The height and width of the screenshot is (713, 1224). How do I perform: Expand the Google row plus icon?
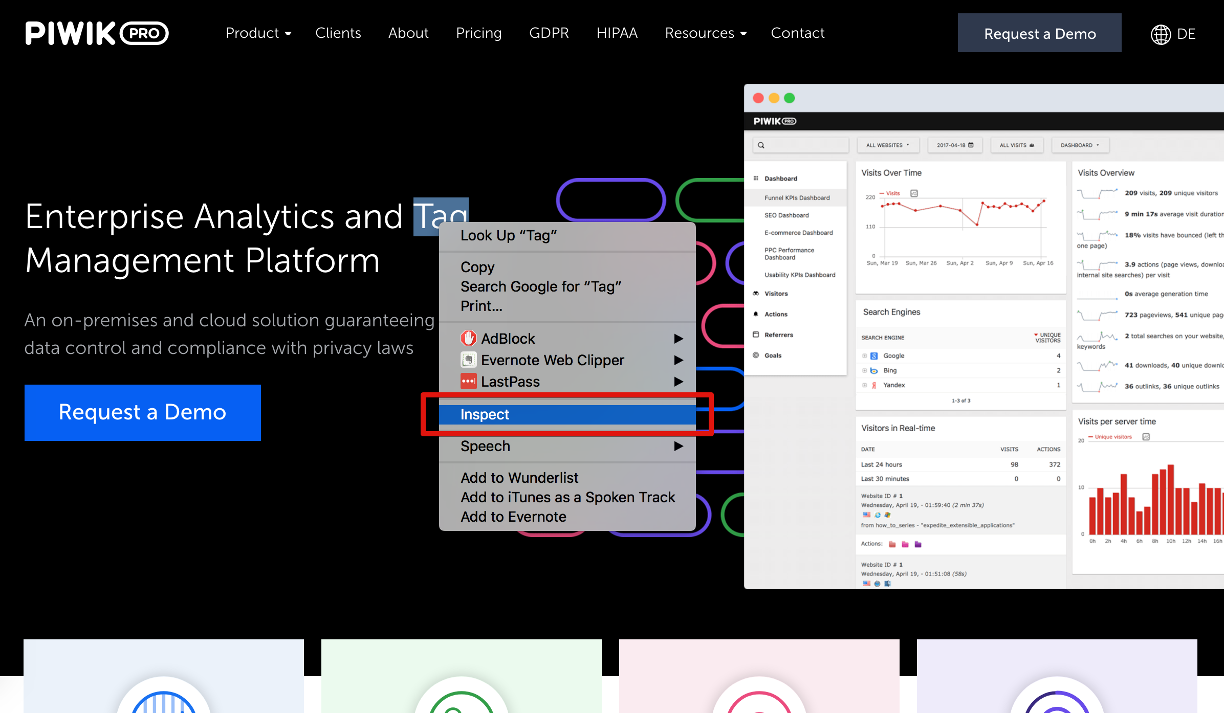(x=864, y=355)
